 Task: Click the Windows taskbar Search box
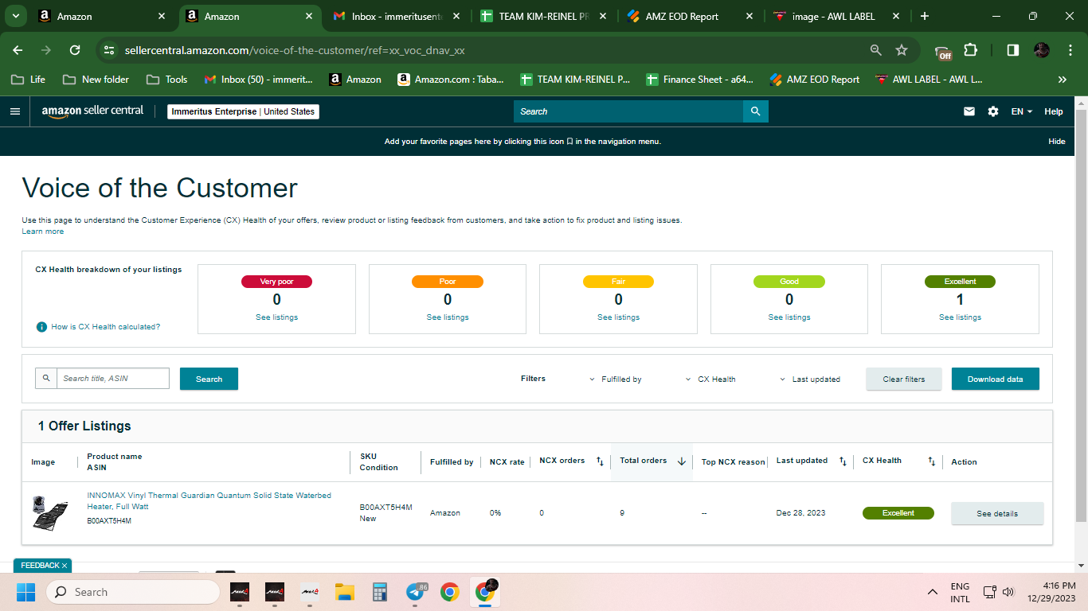click(133, 592)
